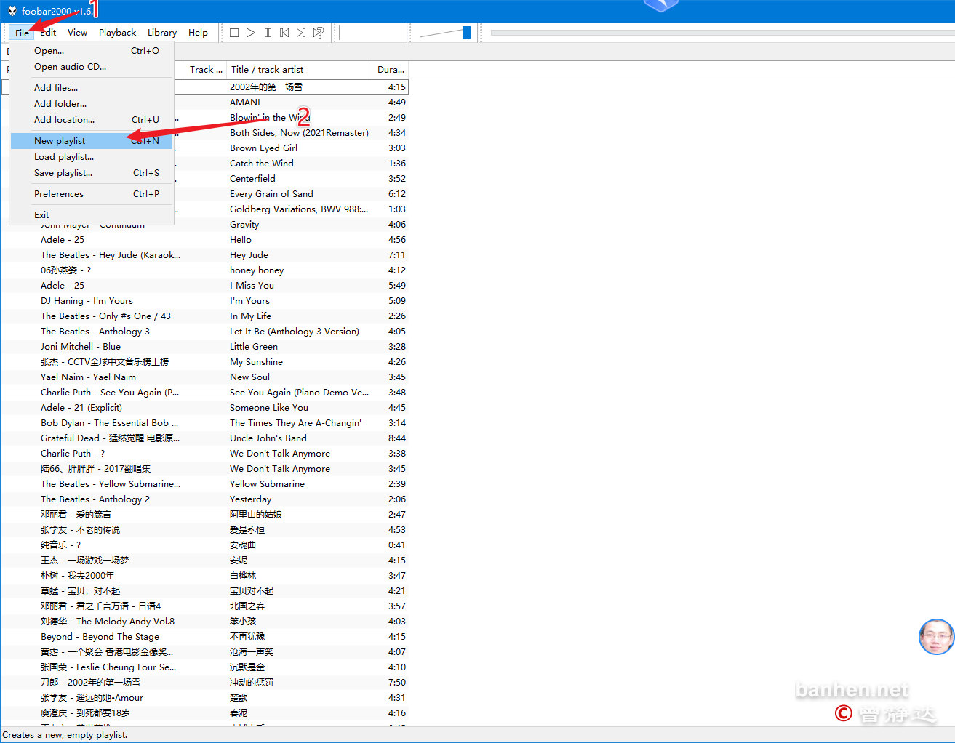Screen dimensions: 955x743
Task: Click the Stop playback icon
Action: [234, 33]
